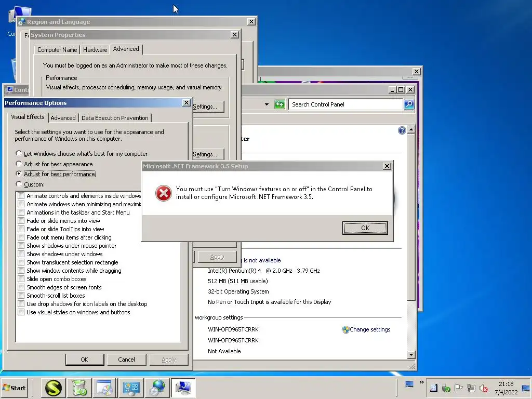Switch to the Computer Name tab

pos(57,49)
